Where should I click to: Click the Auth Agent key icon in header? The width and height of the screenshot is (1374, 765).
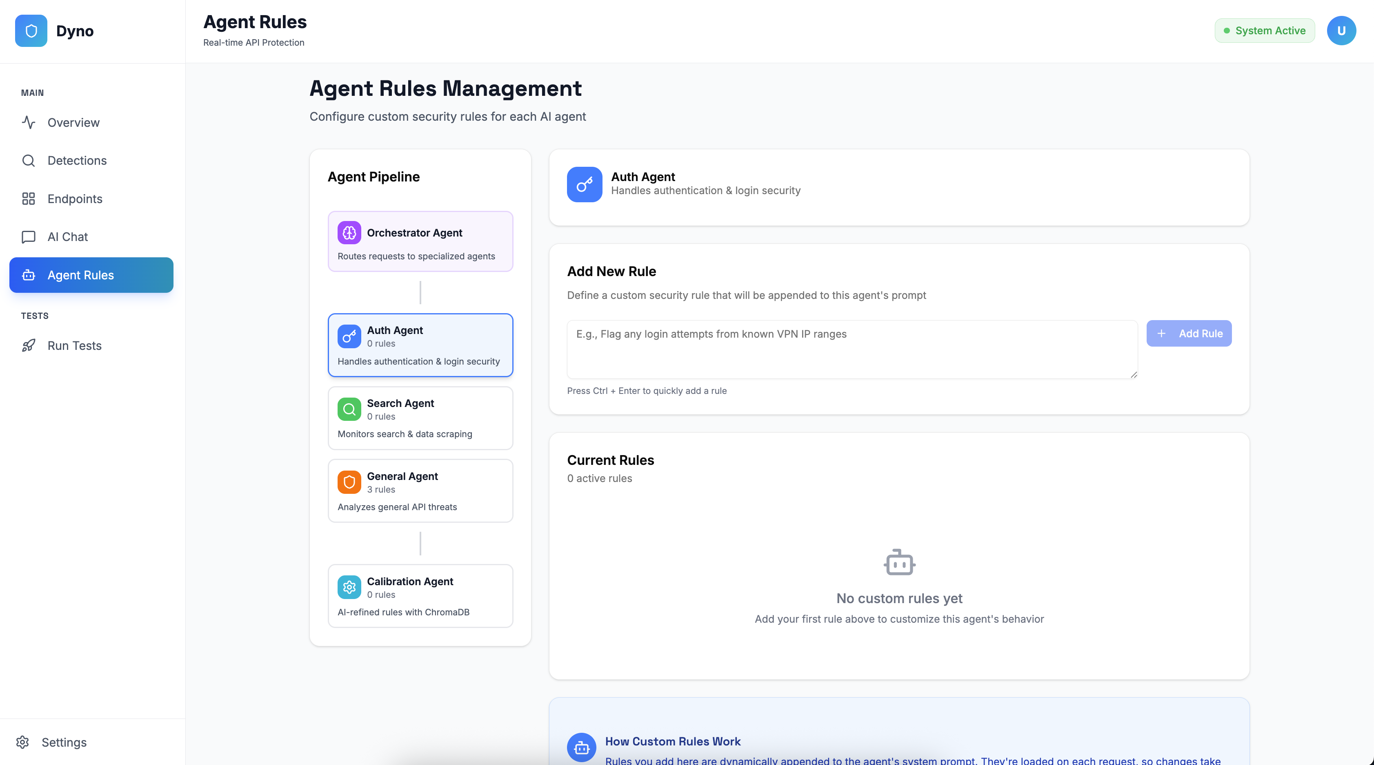[584, 184]
